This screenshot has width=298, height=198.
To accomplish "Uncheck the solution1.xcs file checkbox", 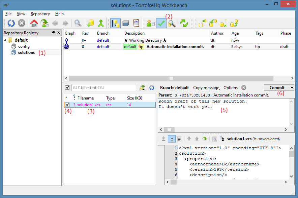I will coord(67,105).
